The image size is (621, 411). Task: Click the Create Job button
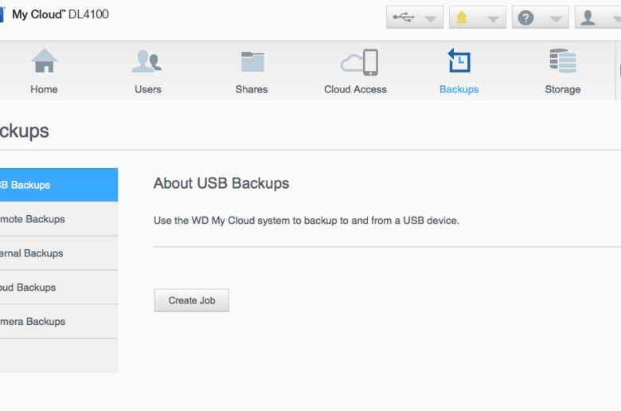tap(192, 300)
